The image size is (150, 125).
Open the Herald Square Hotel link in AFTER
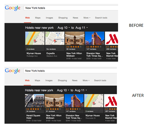pyautogui.click(x=33, y=117)
